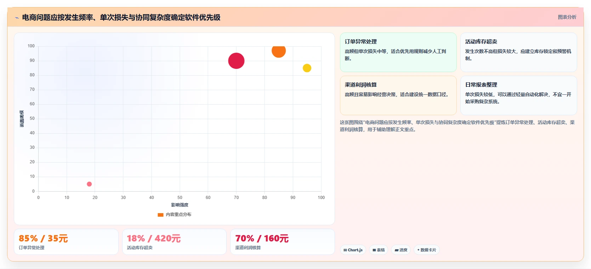Click the icon left of the chart title

(x=17, y=18)
